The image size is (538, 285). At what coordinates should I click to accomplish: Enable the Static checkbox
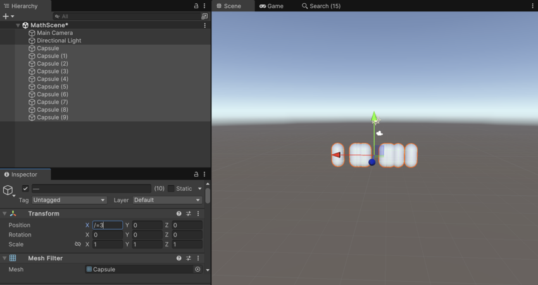pos(171,188)
